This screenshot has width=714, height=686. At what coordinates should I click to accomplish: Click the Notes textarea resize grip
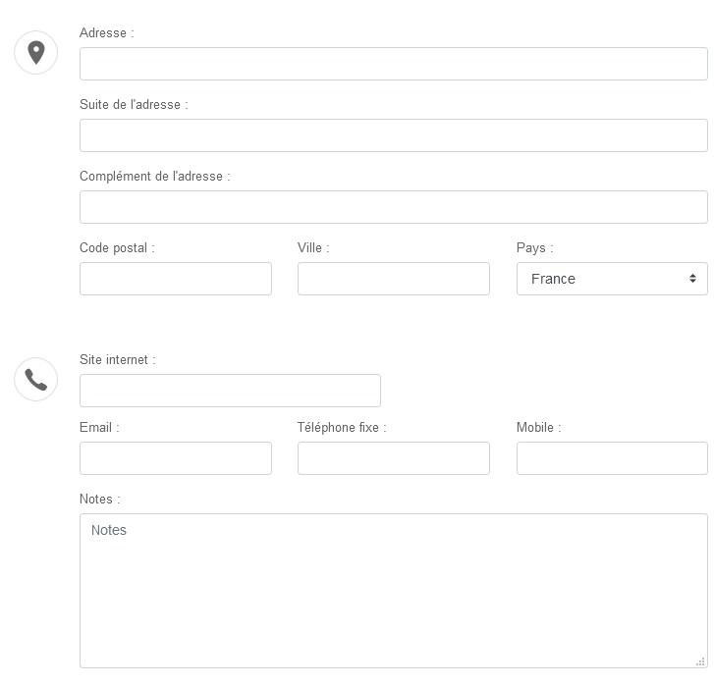700,661
